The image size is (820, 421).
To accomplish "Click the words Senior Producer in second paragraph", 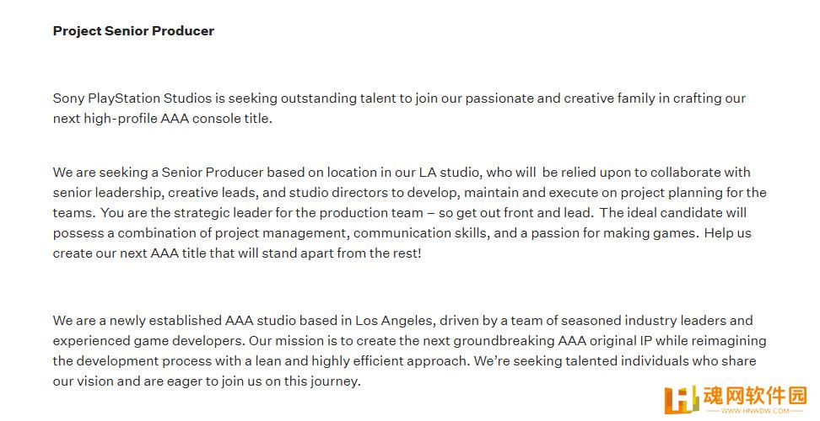I will pos(213,172).
